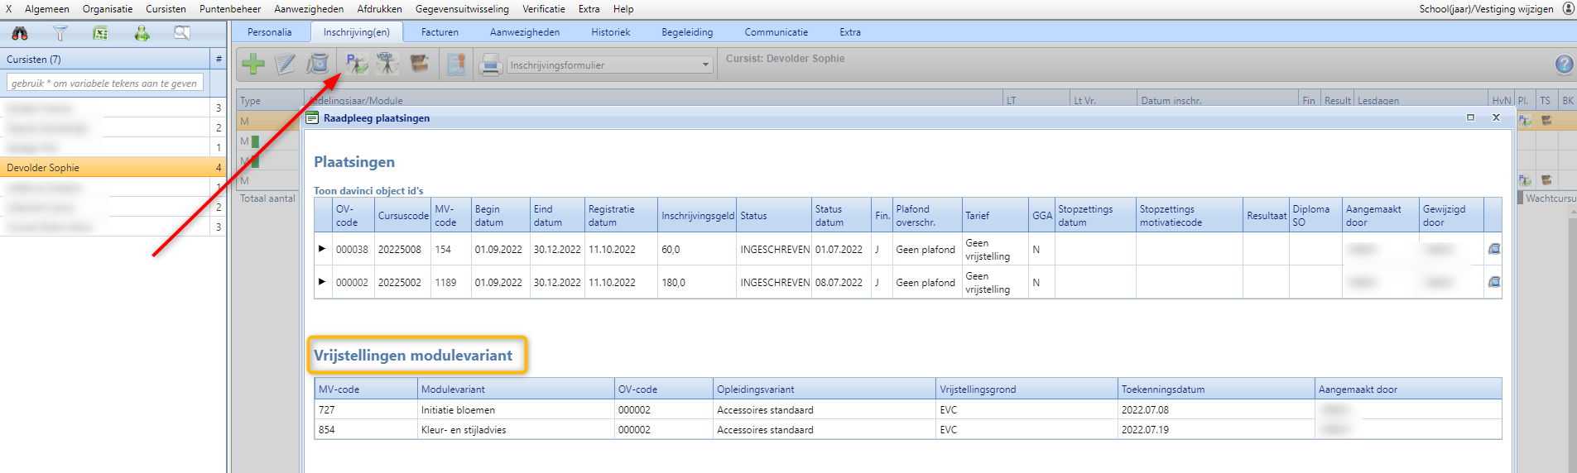This screenshot has height=473, width=1577.
Task: Open the Organisatie menu
Action: (108, 9)
